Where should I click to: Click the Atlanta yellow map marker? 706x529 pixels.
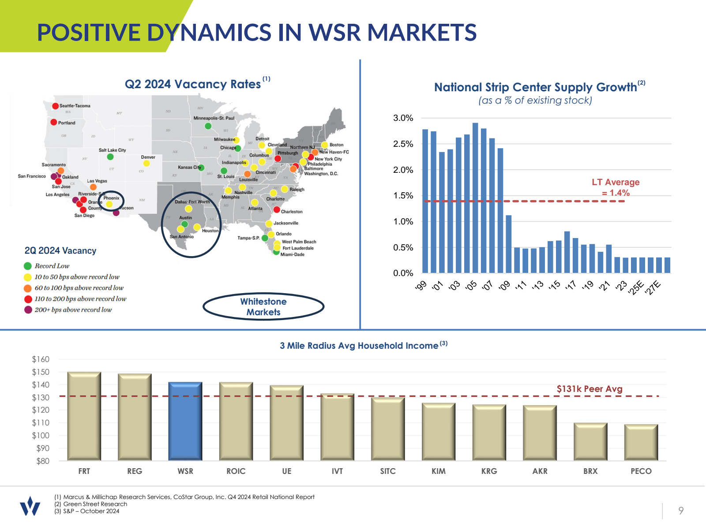click(255, 202)
